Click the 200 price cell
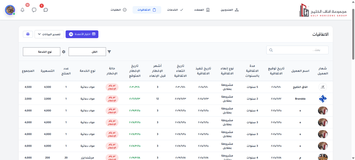The image size is (355, 160). pyautogui.click(x=47, y=158)
